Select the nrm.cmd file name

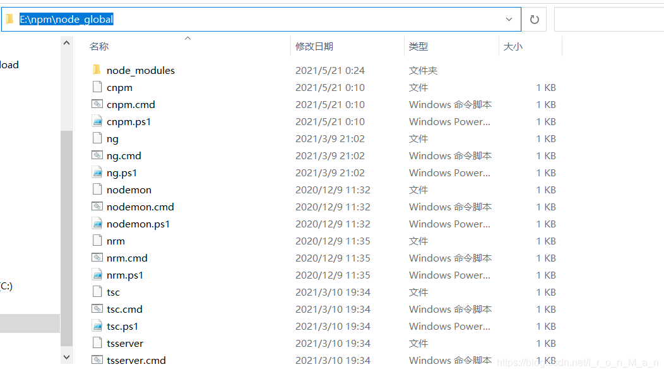click(127, 258)
